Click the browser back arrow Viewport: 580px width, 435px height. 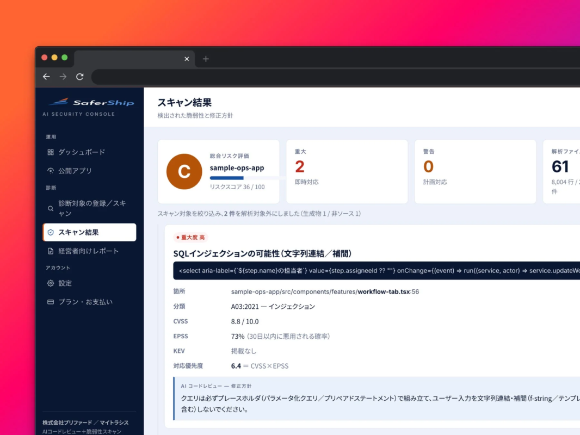coord(46,77)
